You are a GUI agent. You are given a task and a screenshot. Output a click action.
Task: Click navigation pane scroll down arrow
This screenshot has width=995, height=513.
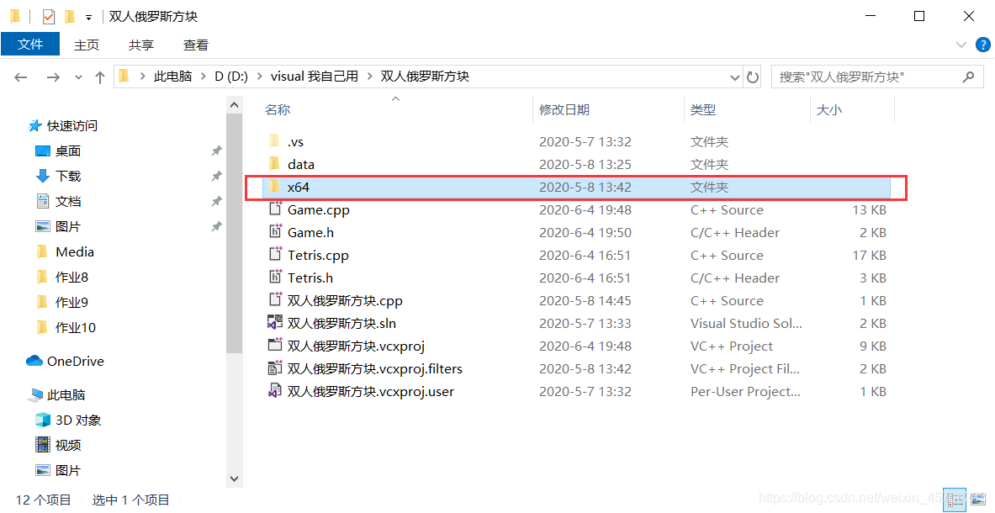234,479
